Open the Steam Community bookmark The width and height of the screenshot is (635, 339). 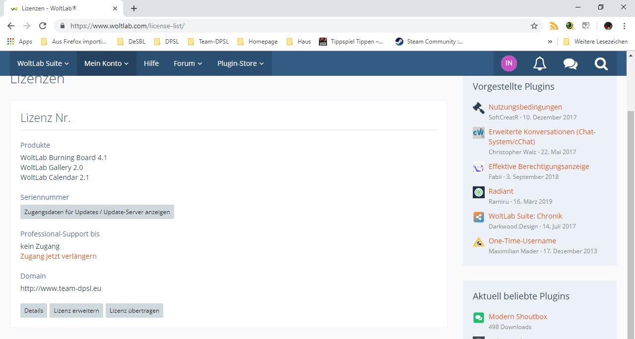point(430,42)
